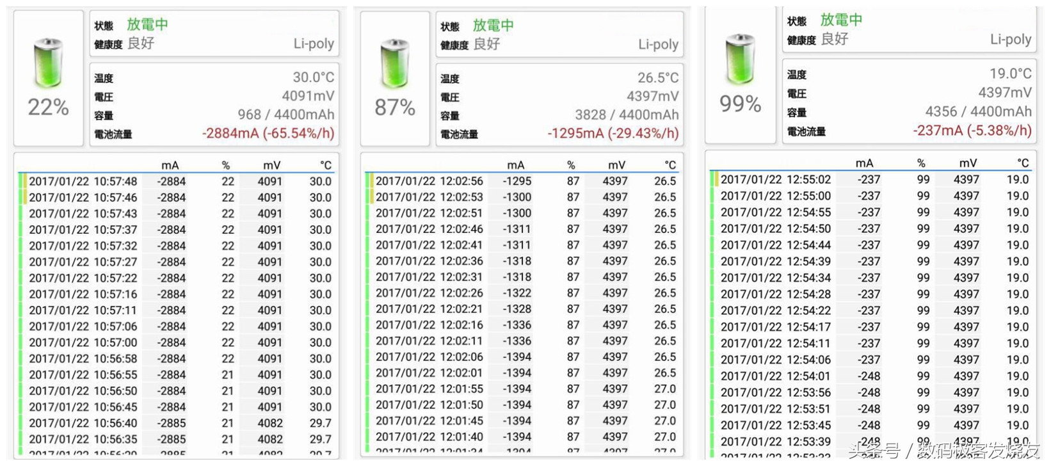1051x466 pixels.
Task: Click the 3828 / 4400mAh capacity reading
Action: click(x=627, y=115)
